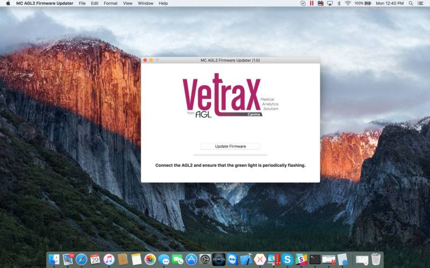The height and width of the screenshot is (268, 430).
Task: Open the Apple menu
Action: pos(8,3)
